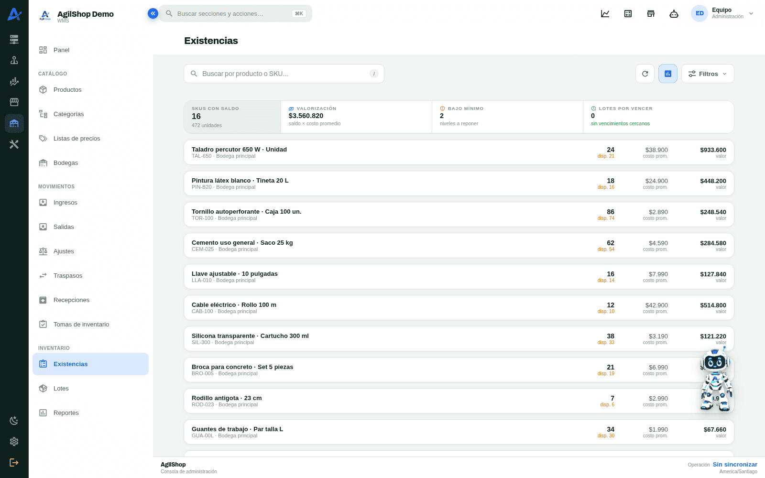Image resolution: width=765 pixels, height=478 pixels.
Task: Toggle dark mode moon icon
Action: click(14, 421)
